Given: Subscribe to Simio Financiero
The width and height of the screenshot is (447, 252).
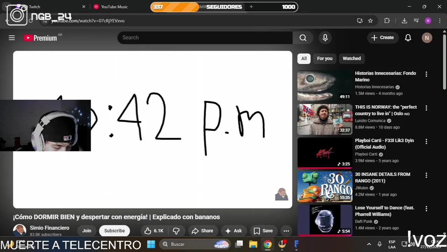Looking at the screenshot, I should [x=114, y=231].
